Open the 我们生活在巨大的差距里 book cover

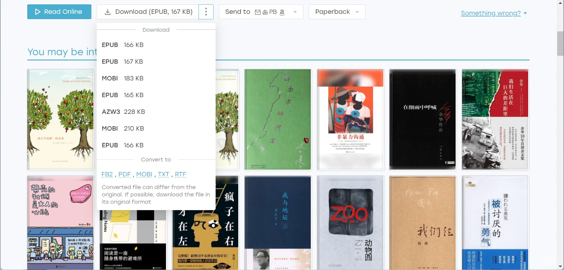495,120
